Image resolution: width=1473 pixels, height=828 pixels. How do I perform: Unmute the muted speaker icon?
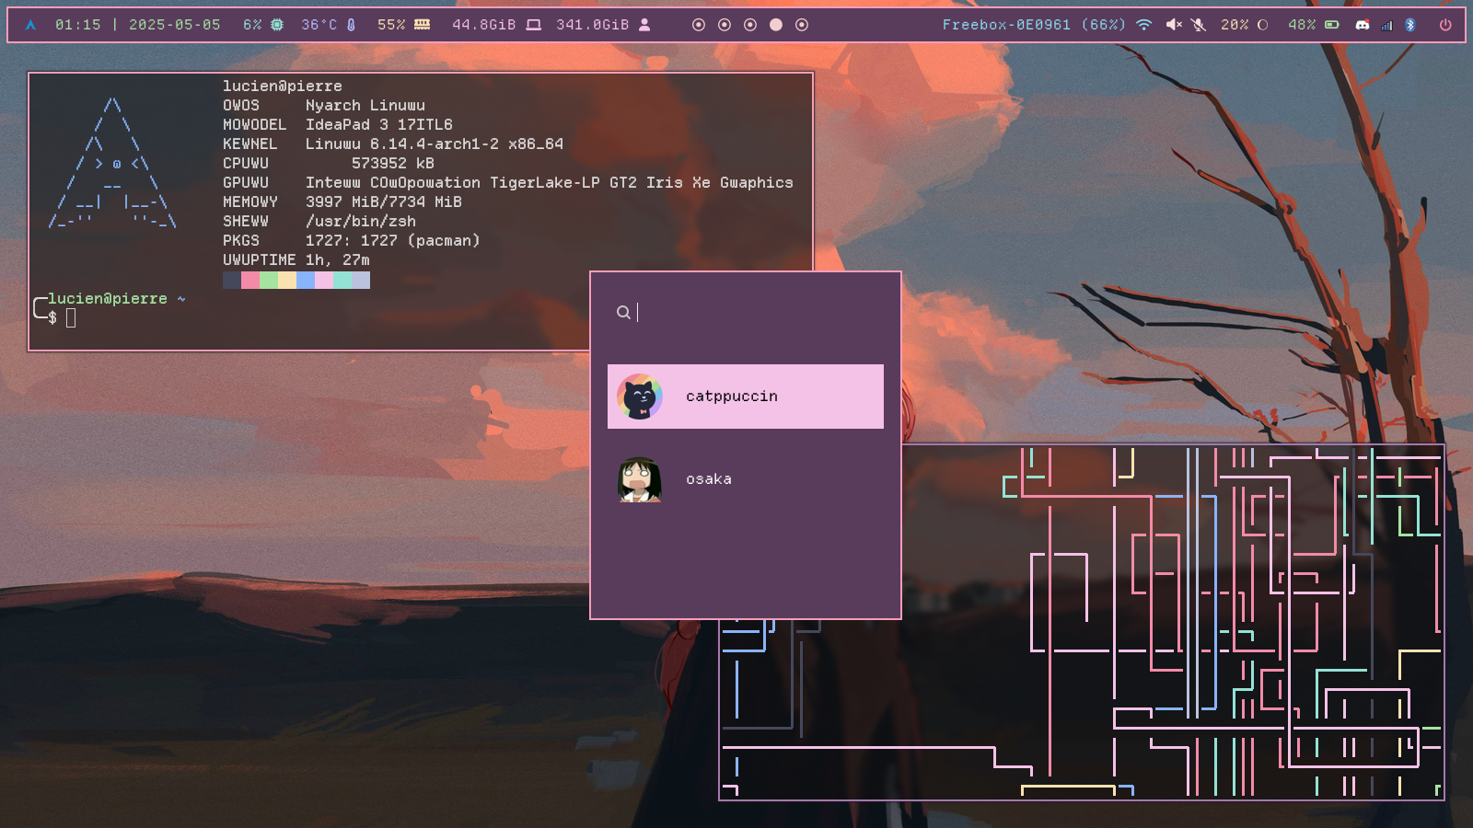click(x=1174, y=25)
